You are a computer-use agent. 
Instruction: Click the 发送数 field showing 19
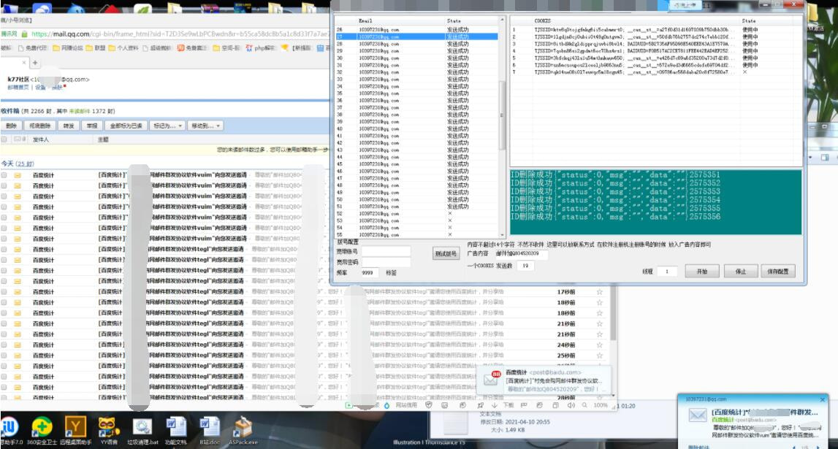(526, 265)
